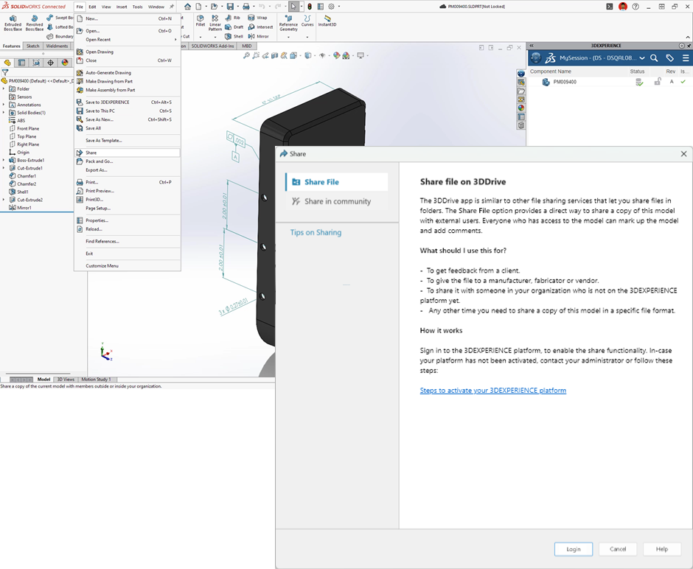This screenshot has width=693, height=569.
Task: Open the ConfigurationManager tab icon
Action: point(36,63)
